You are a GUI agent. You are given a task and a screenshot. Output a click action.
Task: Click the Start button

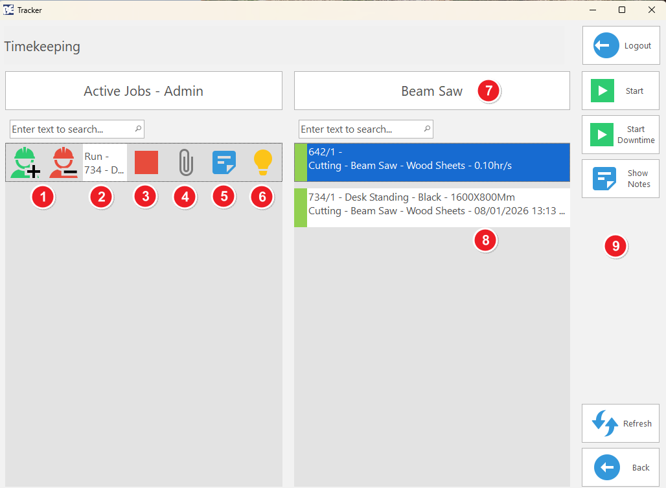coord(621,91)
